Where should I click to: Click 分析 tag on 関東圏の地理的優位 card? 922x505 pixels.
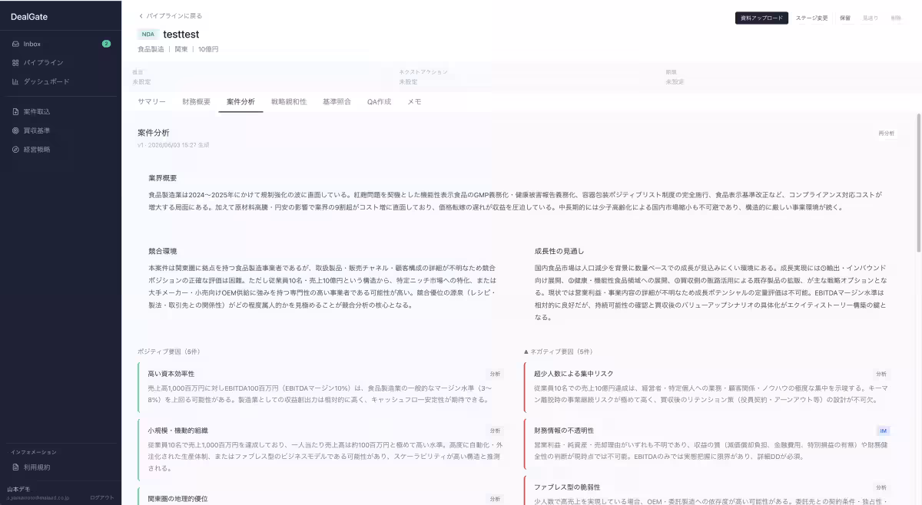(495, 499)
